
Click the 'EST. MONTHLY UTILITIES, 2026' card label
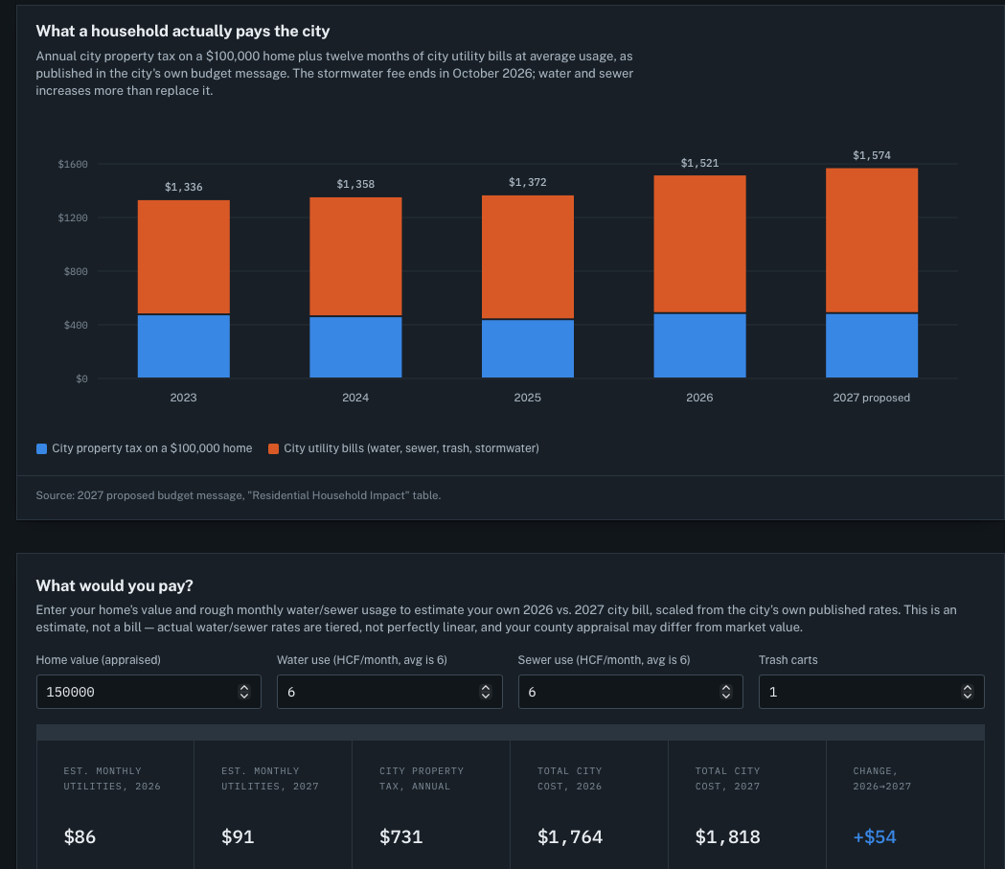tap(112, 779)
